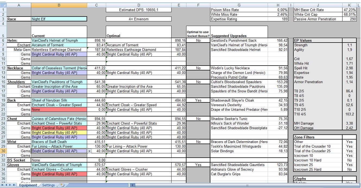
Task: Go to last sheet navigation arrow
Action: (x=15, y=185)
